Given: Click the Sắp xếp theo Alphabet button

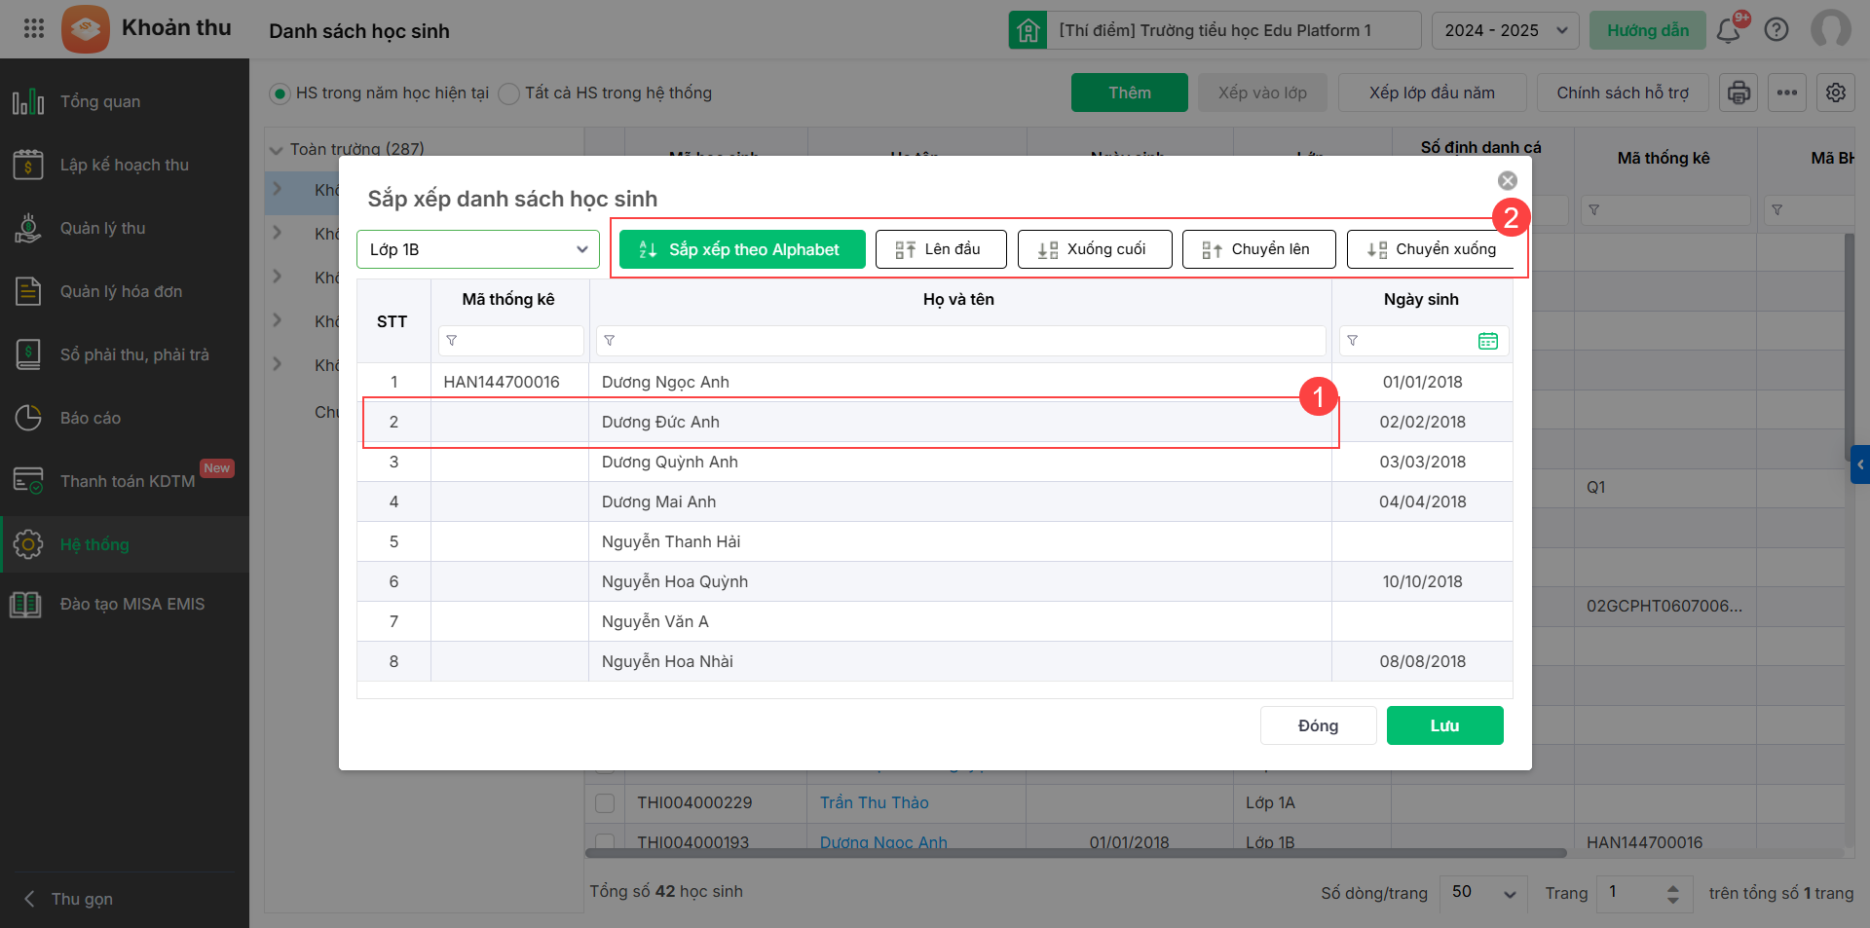Looking at the screenshot, I should [x=742, y=249].
